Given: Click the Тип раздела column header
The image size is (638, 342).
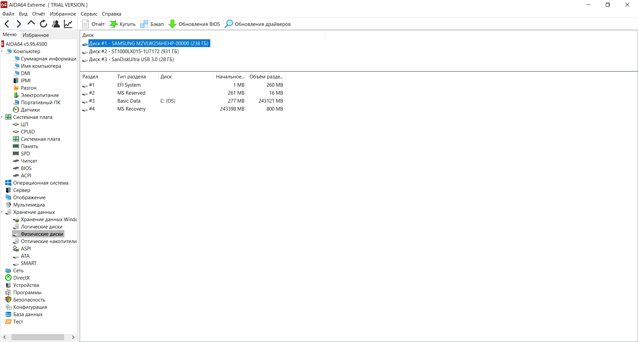Looking at the screenshot, I should (x=132, y=77).
